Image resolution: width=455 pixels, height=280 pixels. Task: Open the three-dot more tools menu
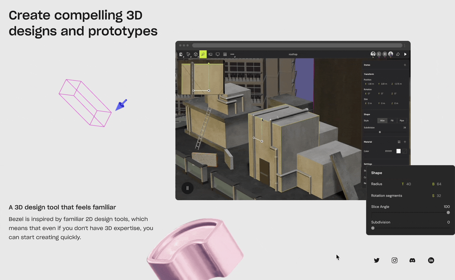tap(232, 54)
